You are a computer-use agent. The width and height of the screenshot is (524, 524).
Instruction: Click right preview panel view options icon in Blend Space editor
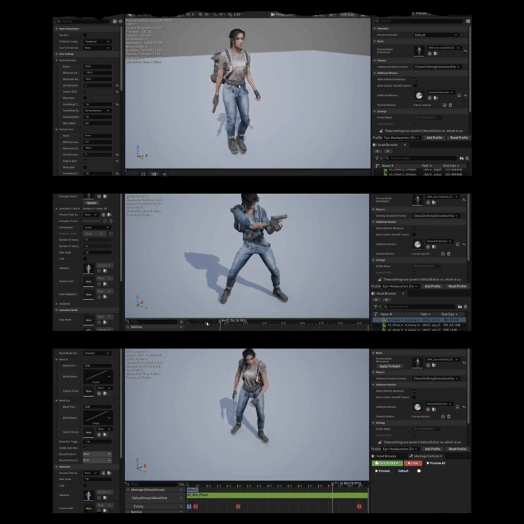point(468,21)
